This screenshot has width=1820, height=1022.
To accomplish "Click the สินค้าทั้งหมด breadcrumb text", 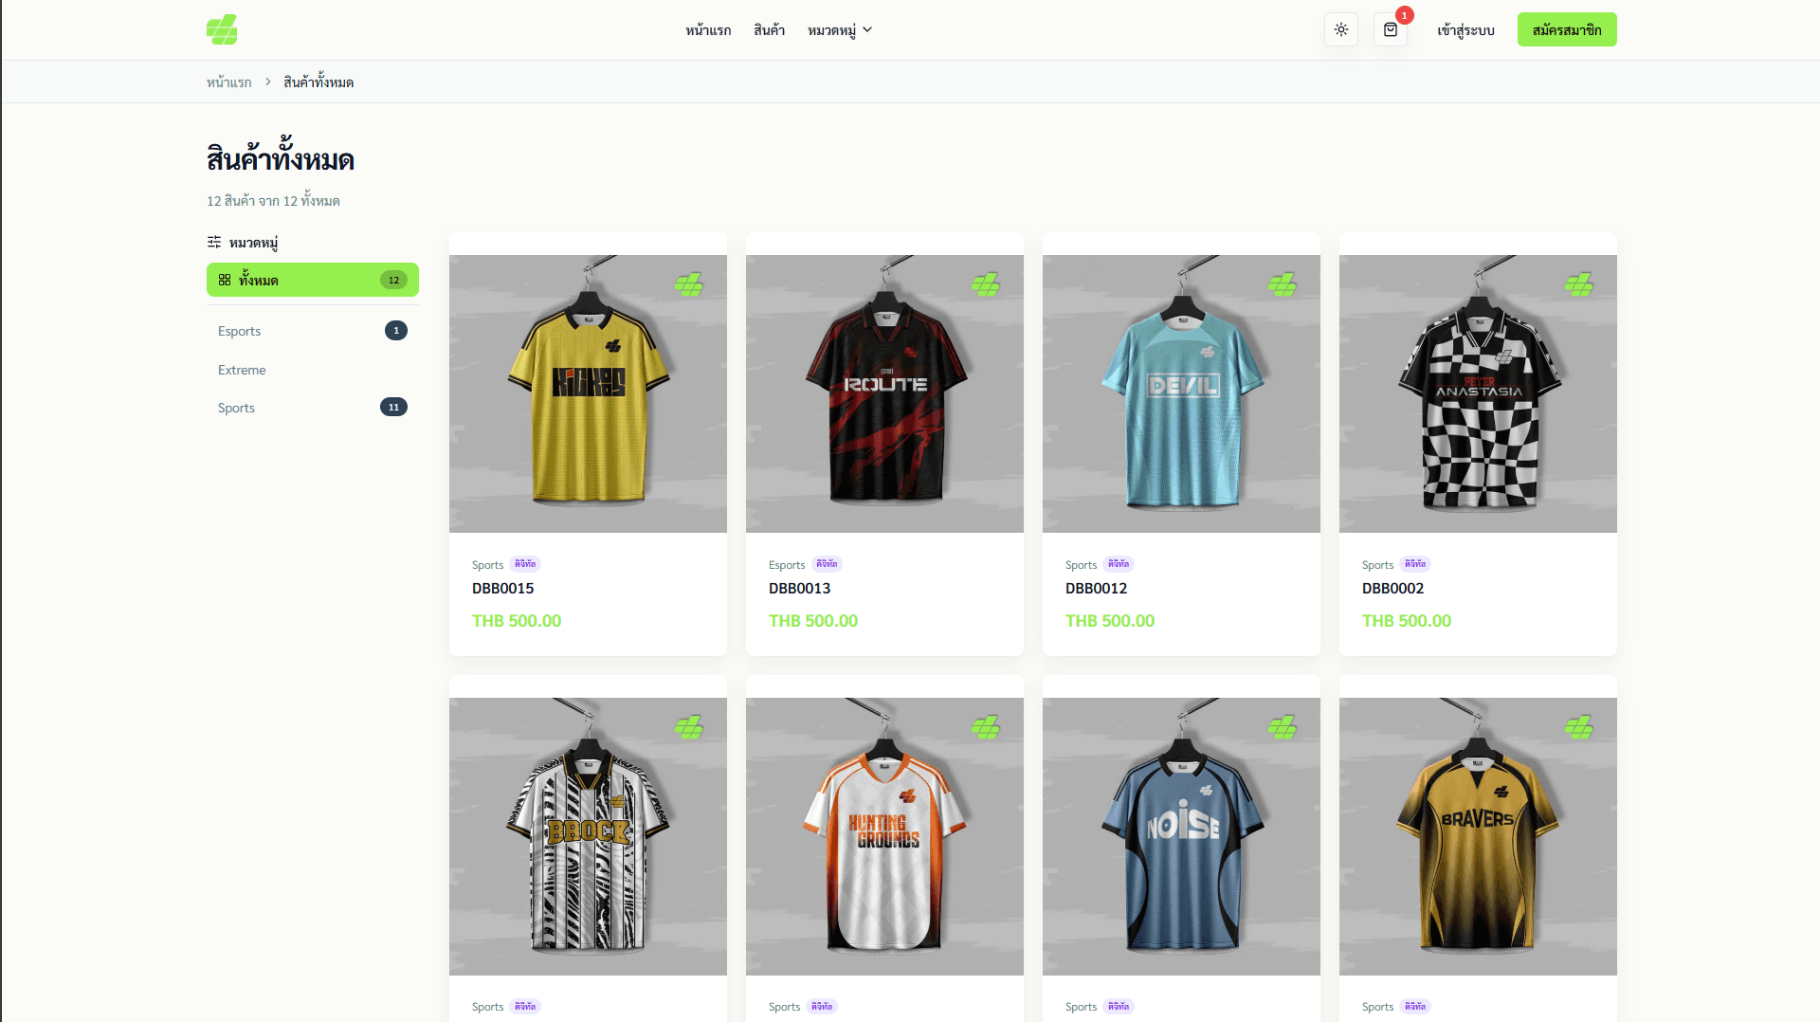I will 318,82.
